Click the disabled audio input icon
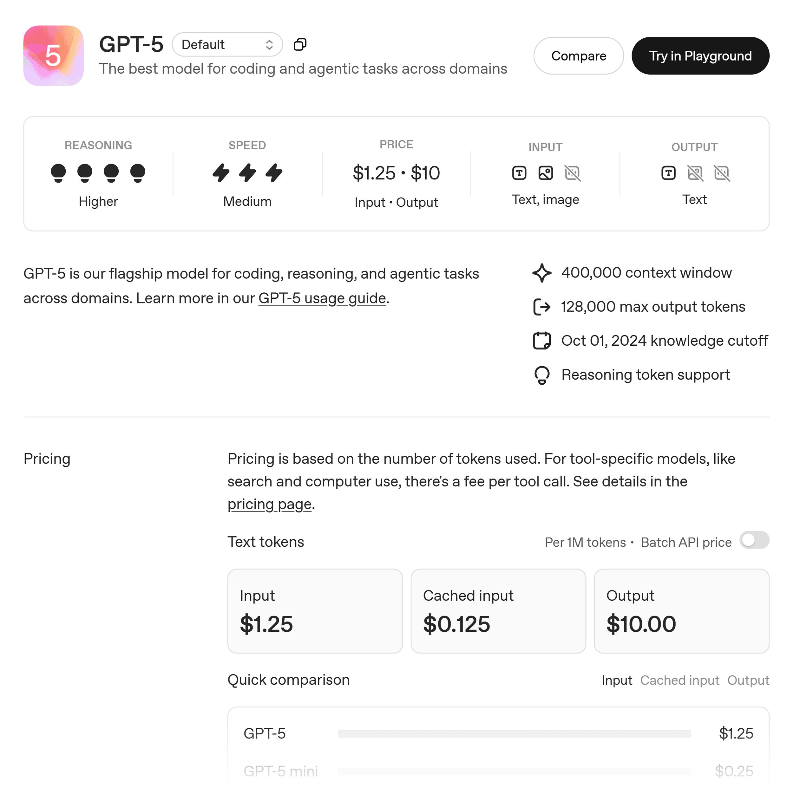The height and width of the screenshot is (801, 793). pyautogui.click(x=573, y=173)
